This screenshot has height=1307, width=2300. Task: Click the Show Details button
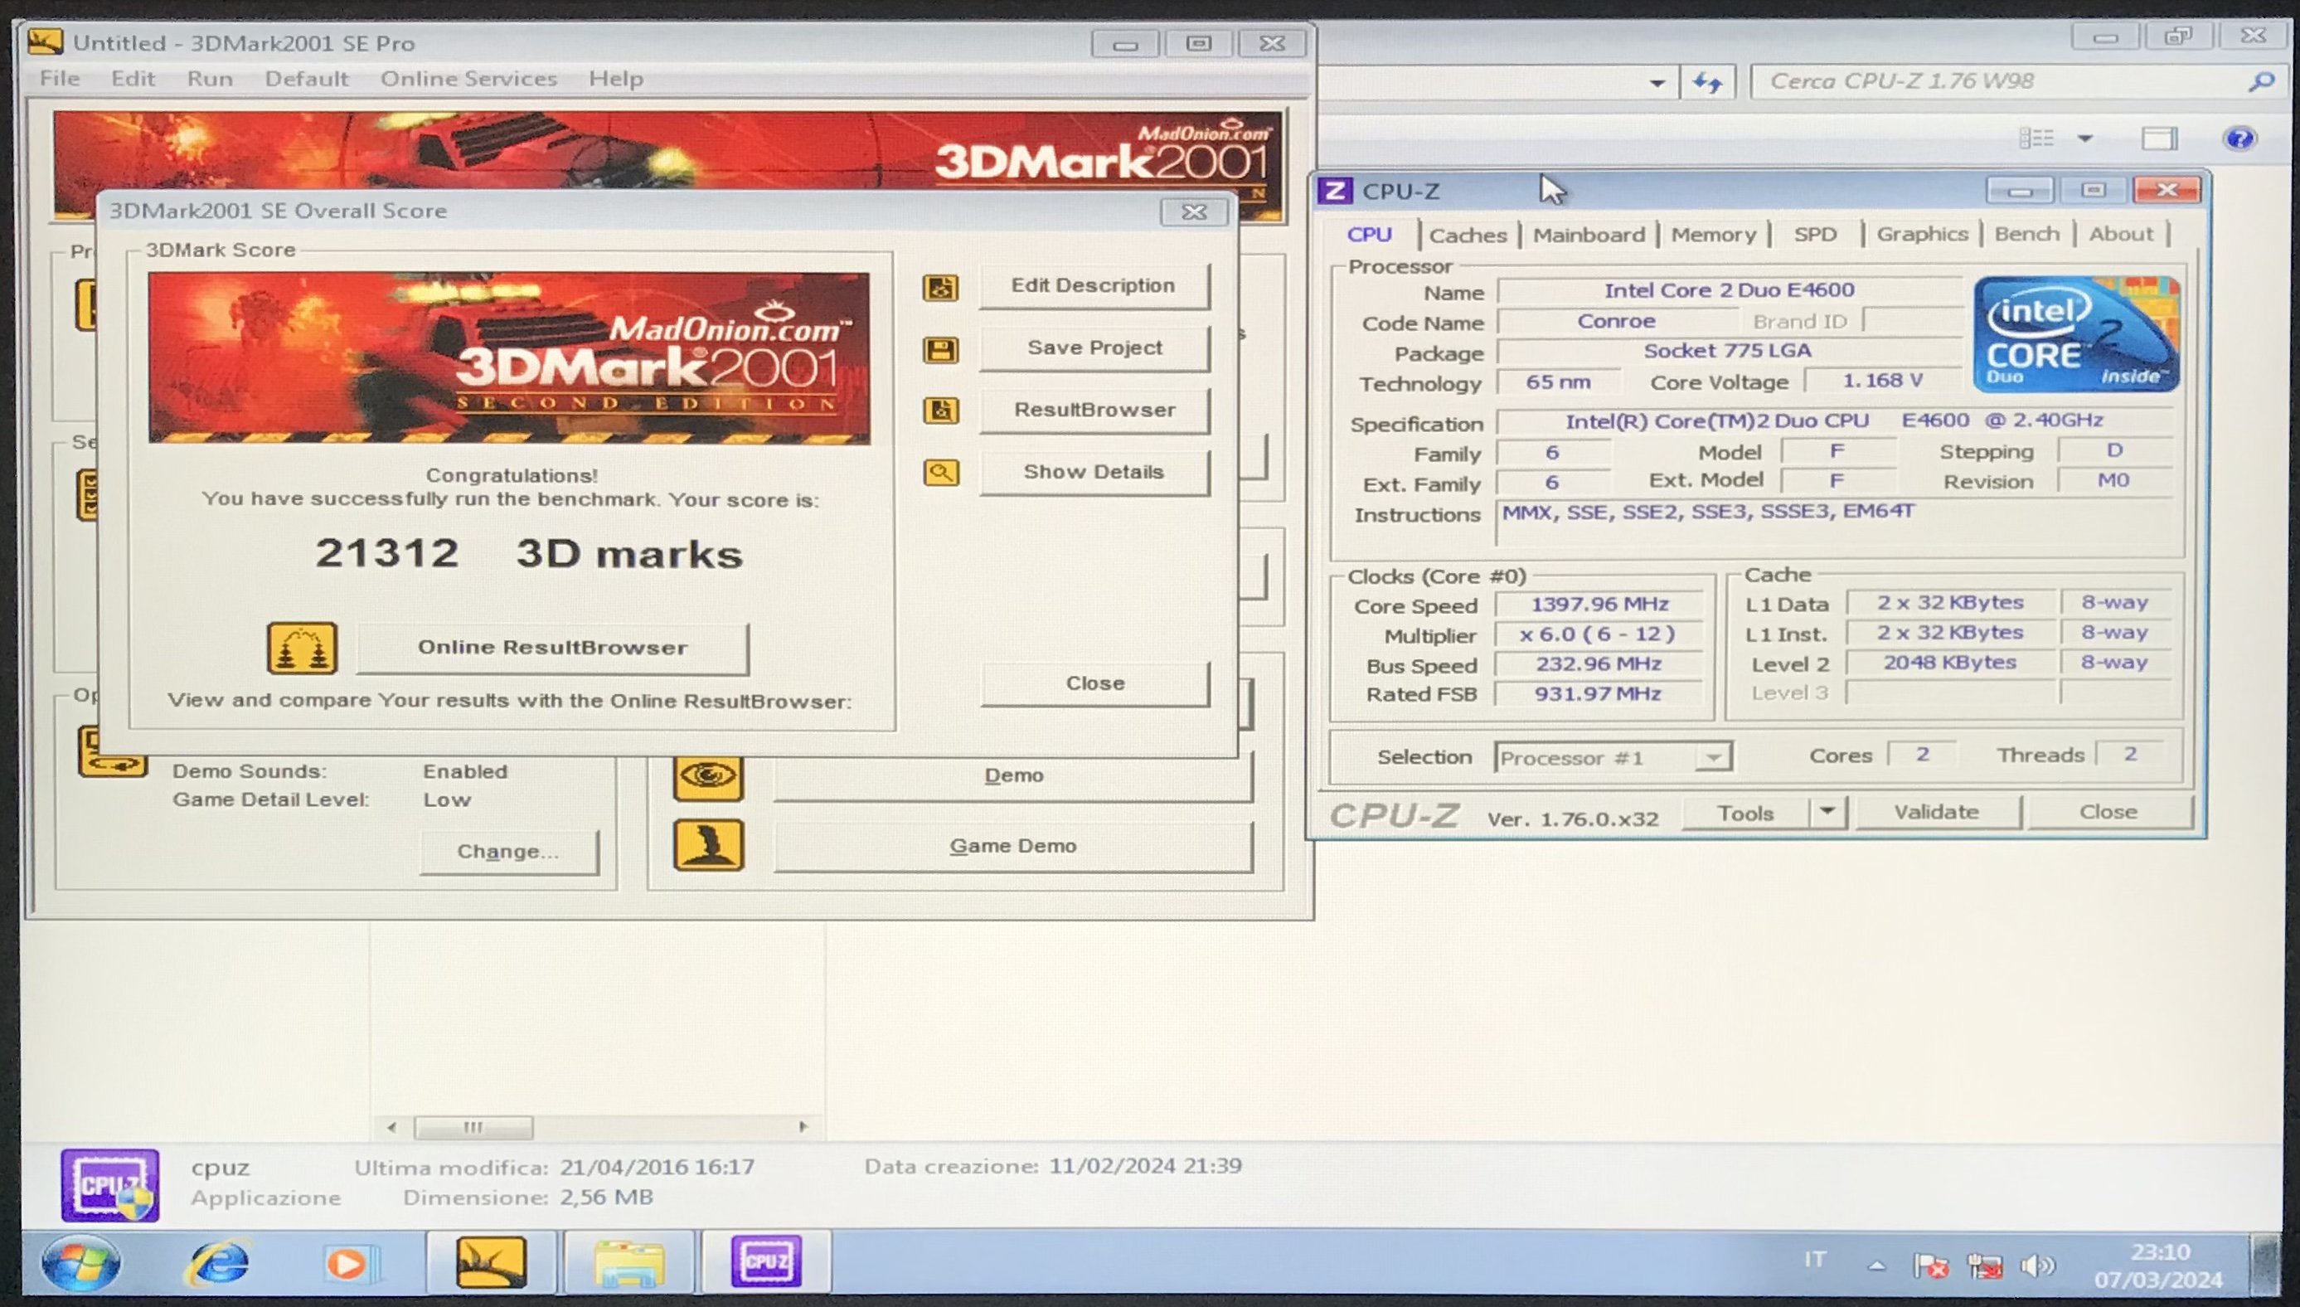click(x=1093, y=472)
